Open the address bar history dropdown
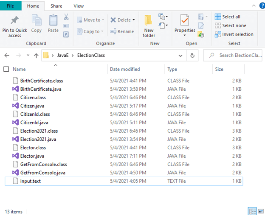Image resolution: width=265 pixels, height=215 pixels. 180,56
